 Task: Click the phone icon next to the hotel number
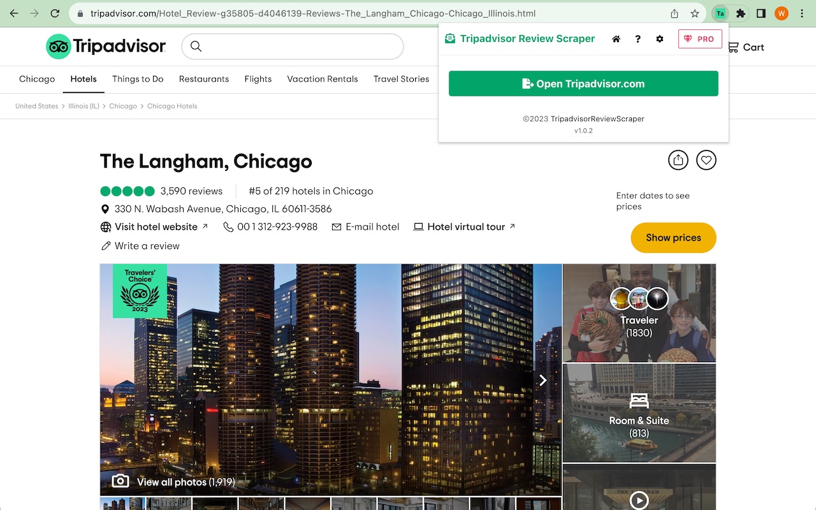[228, 226]
